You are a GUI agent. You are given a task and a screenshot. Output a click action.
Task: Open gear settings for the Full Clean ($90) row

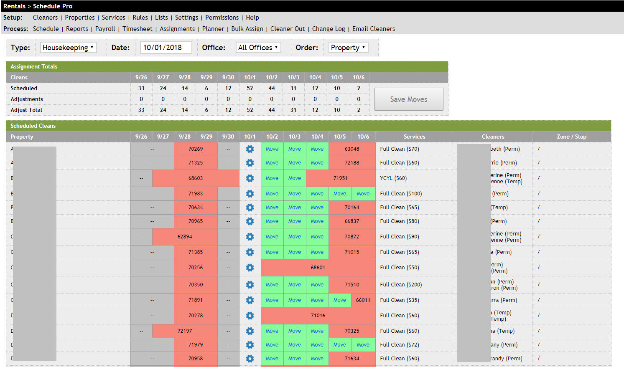(x=250, y=236)
